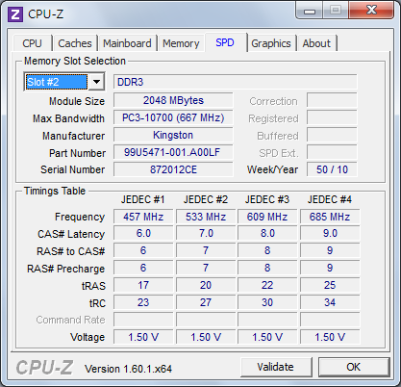Click tRC value 34

click(x=330, y=302)
